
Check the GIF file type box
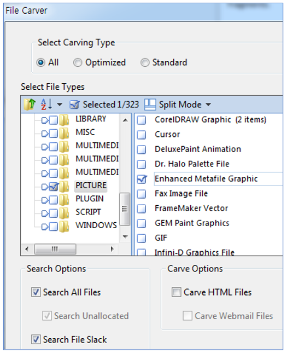coord(142,238)
